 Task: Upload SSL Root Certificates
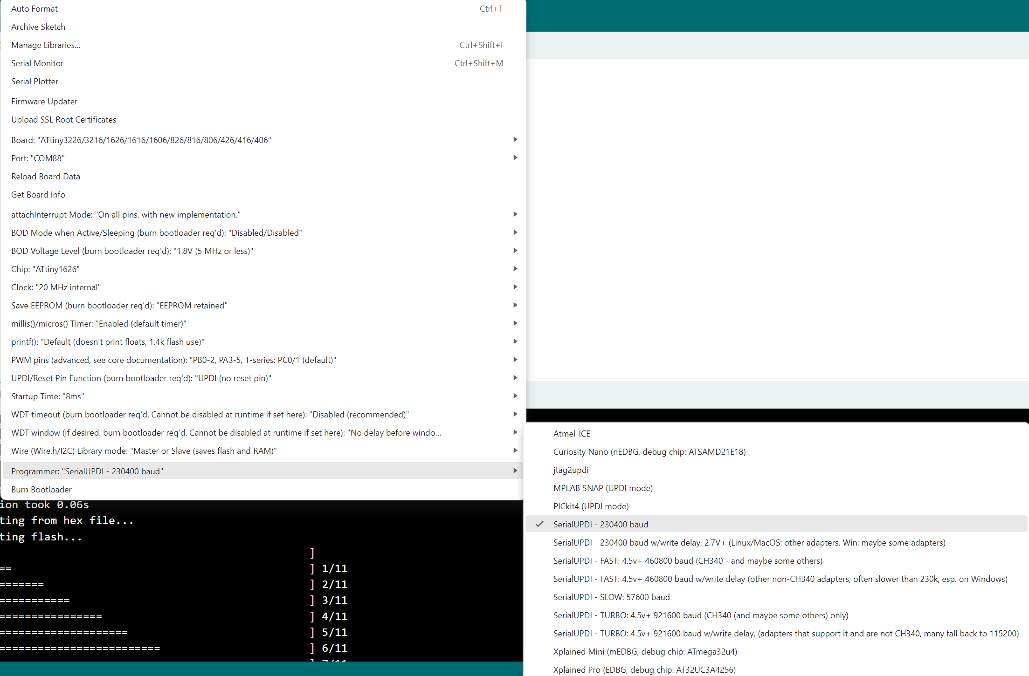click(63, 119)
